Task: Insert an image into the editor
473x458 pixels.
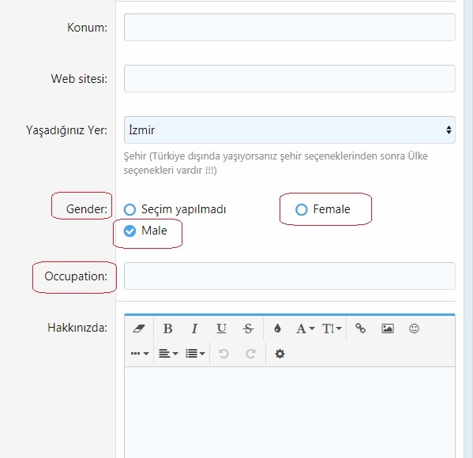Action: [x=388, y=328]
